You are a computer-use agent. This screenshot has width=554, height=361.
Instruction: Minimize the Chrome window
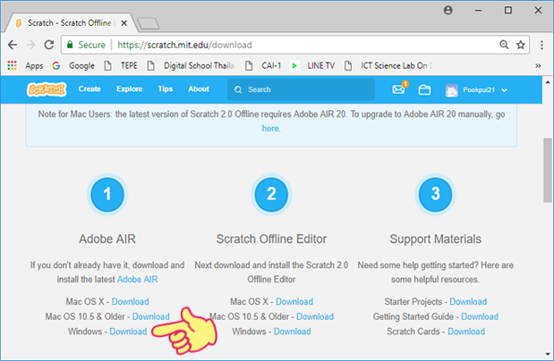[478, 10]
